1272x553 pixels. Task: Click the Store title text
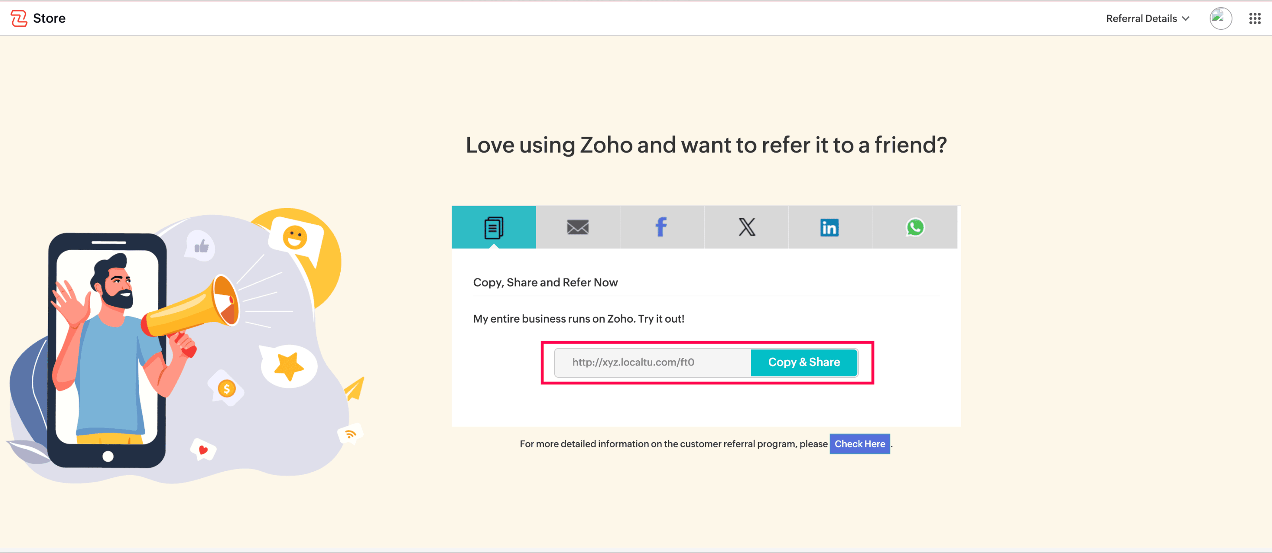click(49, 18)
